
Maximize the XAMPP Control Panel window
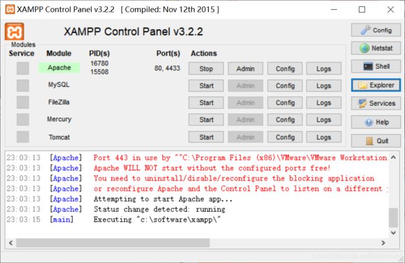[362, 9]
